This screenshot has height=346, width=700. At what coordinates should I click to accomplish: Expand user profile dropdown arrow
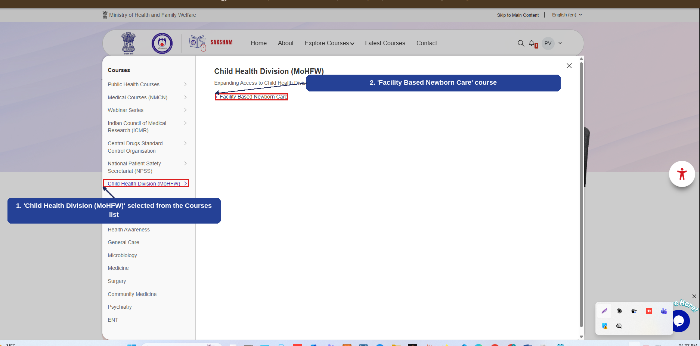[x=560, y=43]
